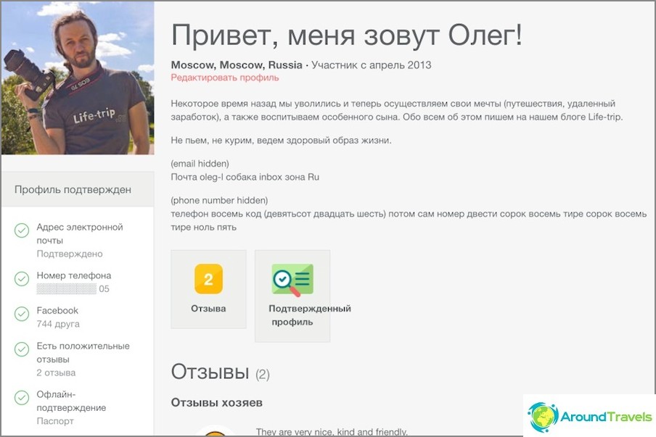Click the 'Адрес электронной почты' verification label

[x=80, y=234]
